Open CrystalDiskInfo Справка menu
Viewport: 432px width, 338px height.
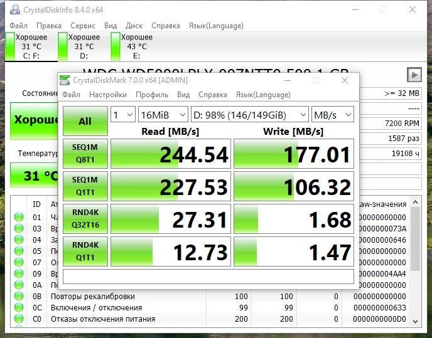(x=166, y=26)
